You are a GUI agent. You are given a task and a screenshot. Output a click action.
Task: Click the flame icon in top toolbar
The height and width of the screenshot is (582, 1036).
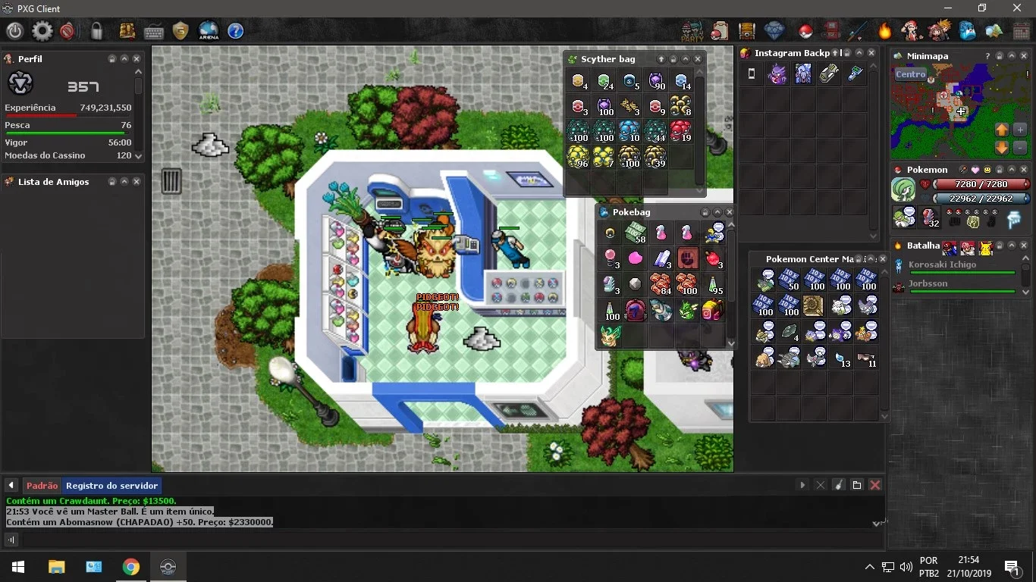[x=885, y=31]
